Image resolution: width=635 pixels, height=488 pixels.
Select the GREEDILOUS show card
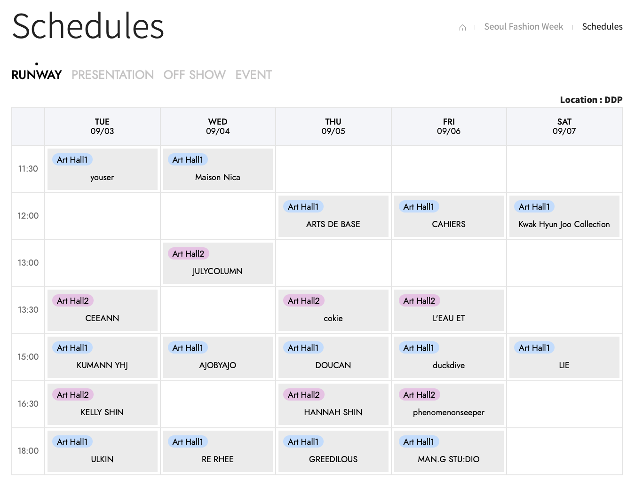tap(333, 451)
